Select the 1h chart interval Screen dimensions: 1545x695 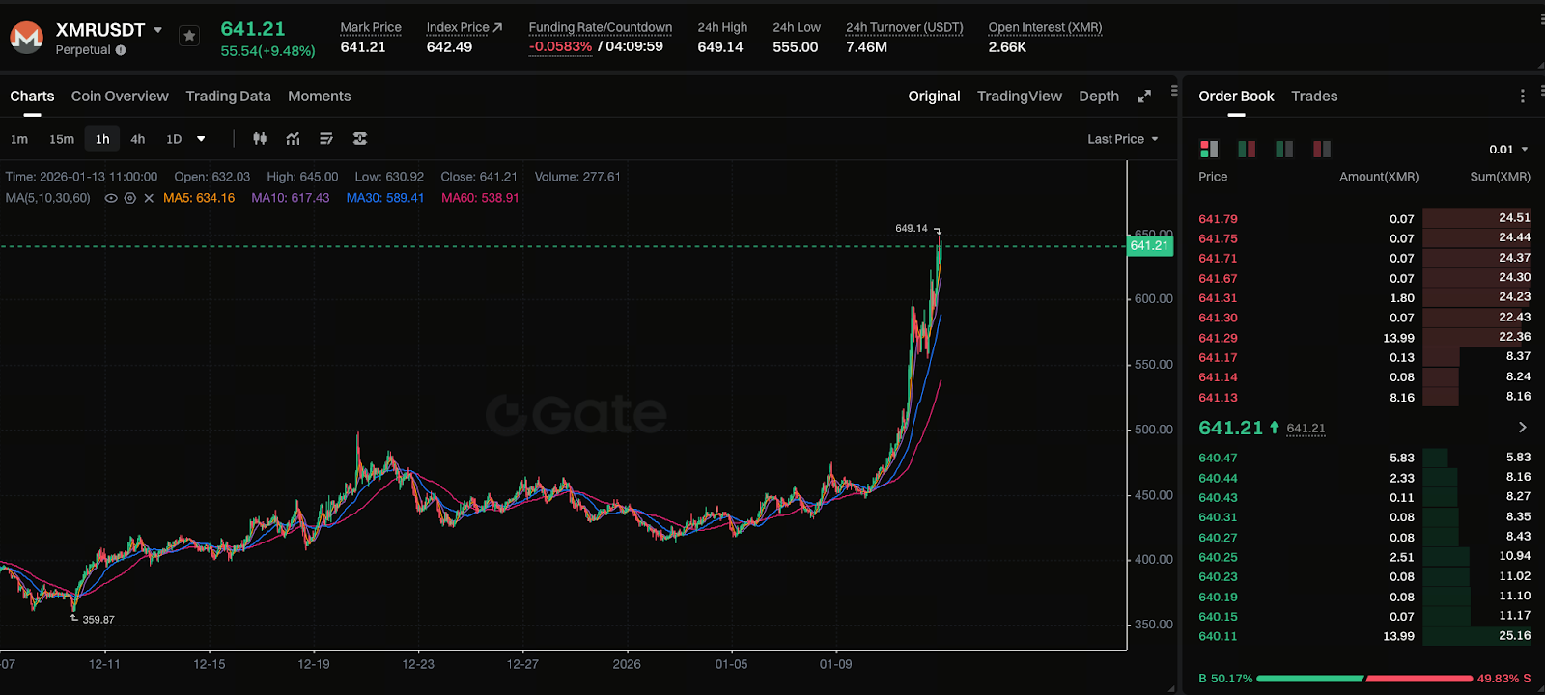pyautogui.click(x=102, y=139)
